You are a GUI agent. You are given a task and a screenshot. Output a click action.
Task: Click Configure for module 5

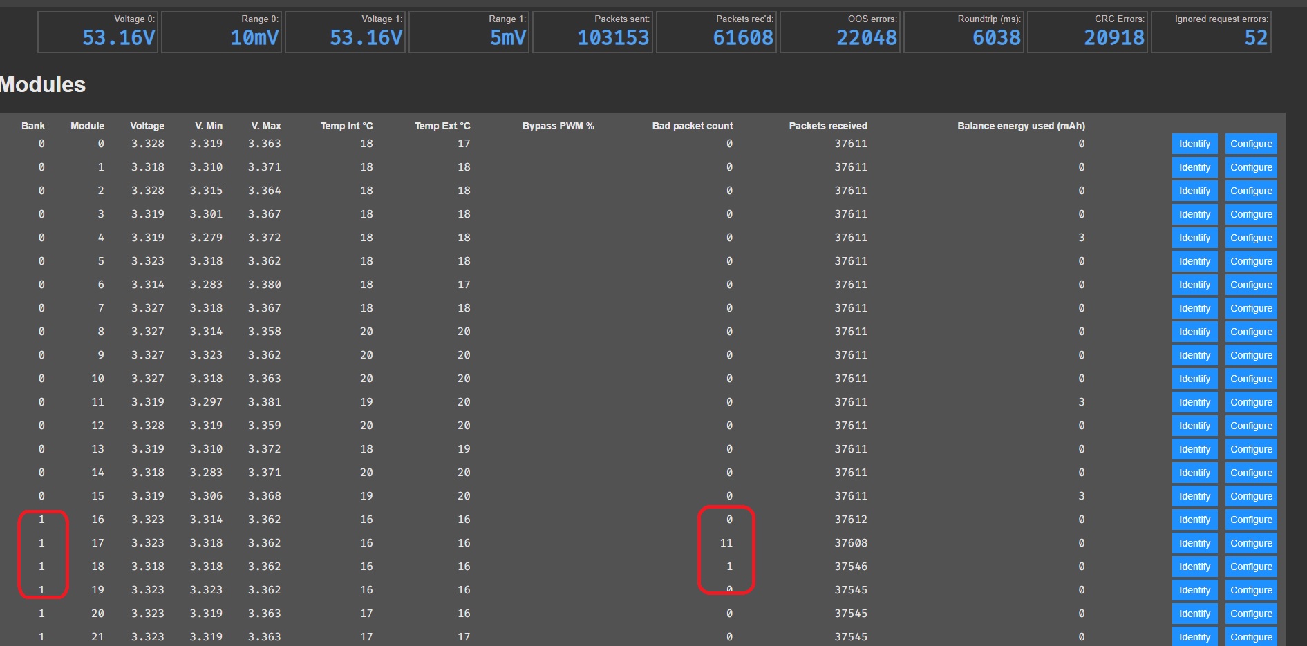pos(1251,261)
